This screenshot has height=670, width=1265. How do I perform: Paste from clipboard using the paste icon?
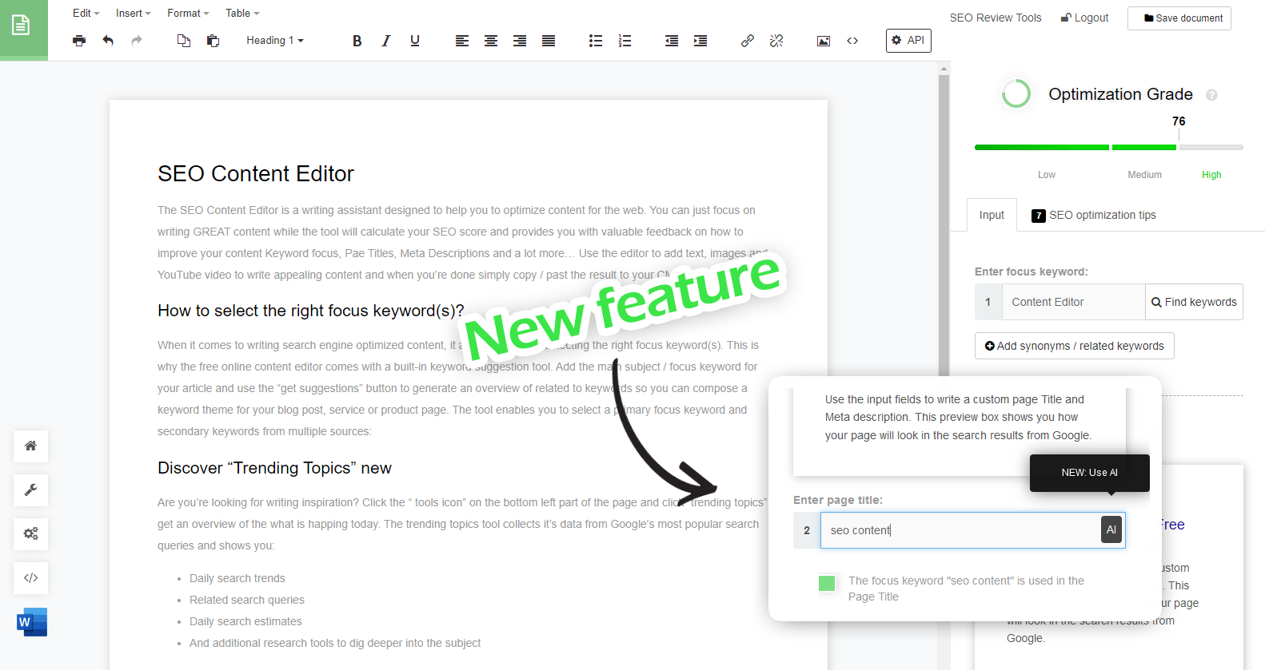click(213, 41)
